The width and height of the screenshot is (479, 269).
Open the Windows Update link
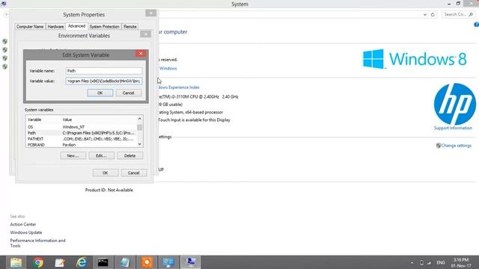26,232
